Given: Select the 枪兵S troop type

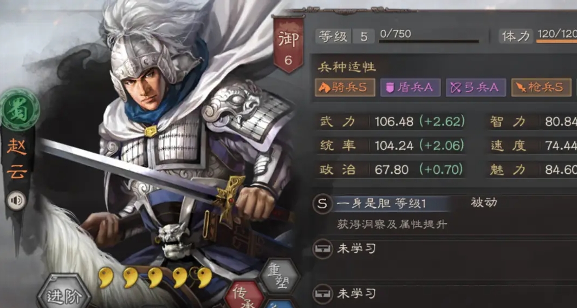Looking at the screenshot, I should pos(541,88).
